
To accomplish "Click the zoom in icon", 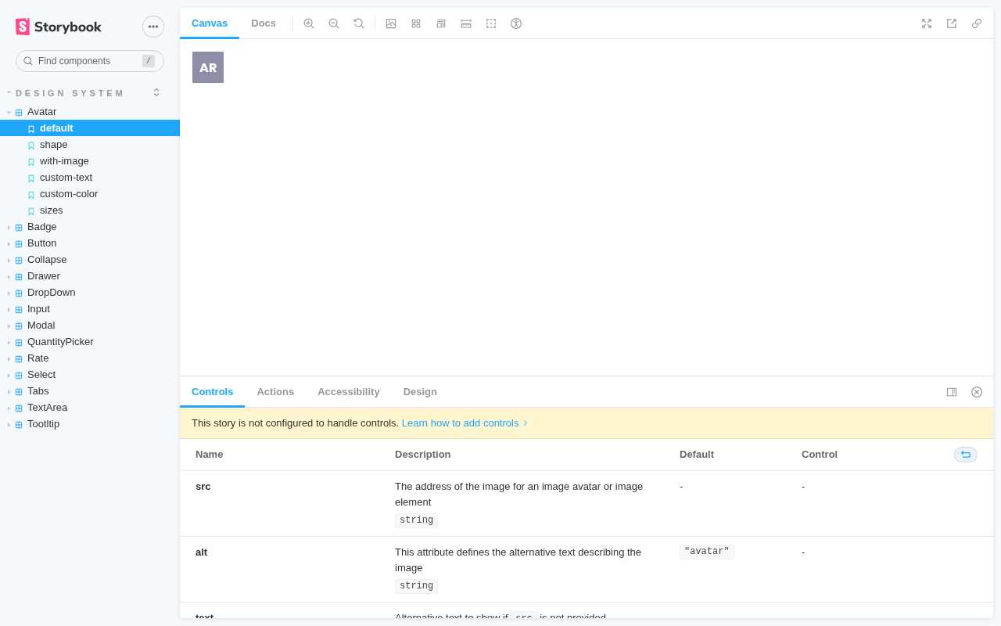I will point(309,23).
